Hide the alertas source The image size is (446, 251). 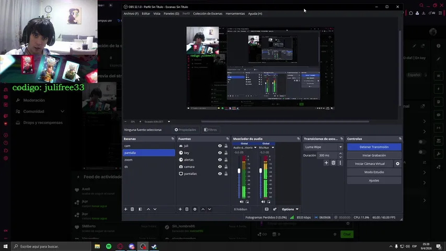point(220,159)
